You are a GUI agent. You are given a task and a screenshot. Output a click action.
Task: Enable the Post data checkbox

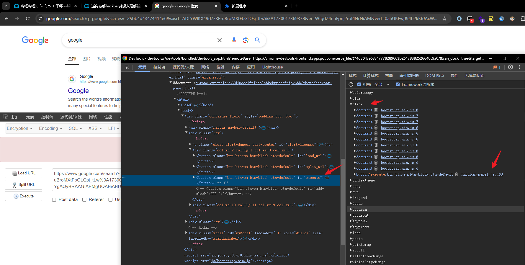pyautogui.click(x=54, y=200)
